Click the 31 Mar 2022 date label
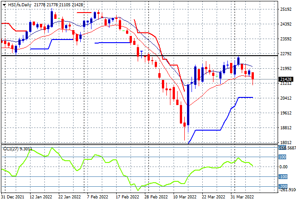The image size is (296, 202). (x=242, y=197)
